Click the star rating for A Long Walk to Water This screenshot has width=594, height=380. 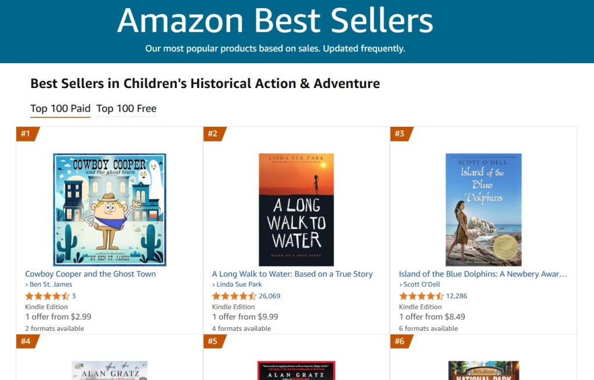coord(234,296)
